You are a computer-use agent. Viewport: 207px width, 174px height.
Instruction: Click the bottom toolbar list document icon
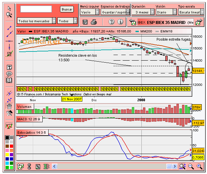tap(38, 166)
